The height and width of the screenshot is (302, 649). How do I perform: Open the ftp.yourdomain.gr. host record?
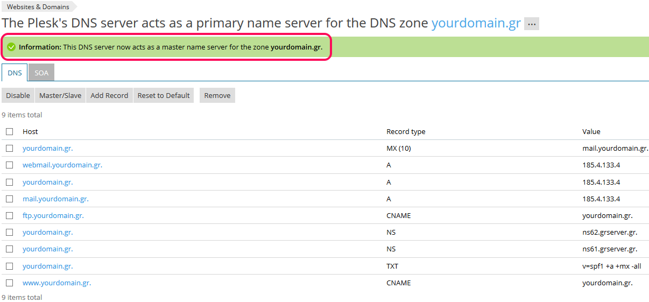pos(53,215)
